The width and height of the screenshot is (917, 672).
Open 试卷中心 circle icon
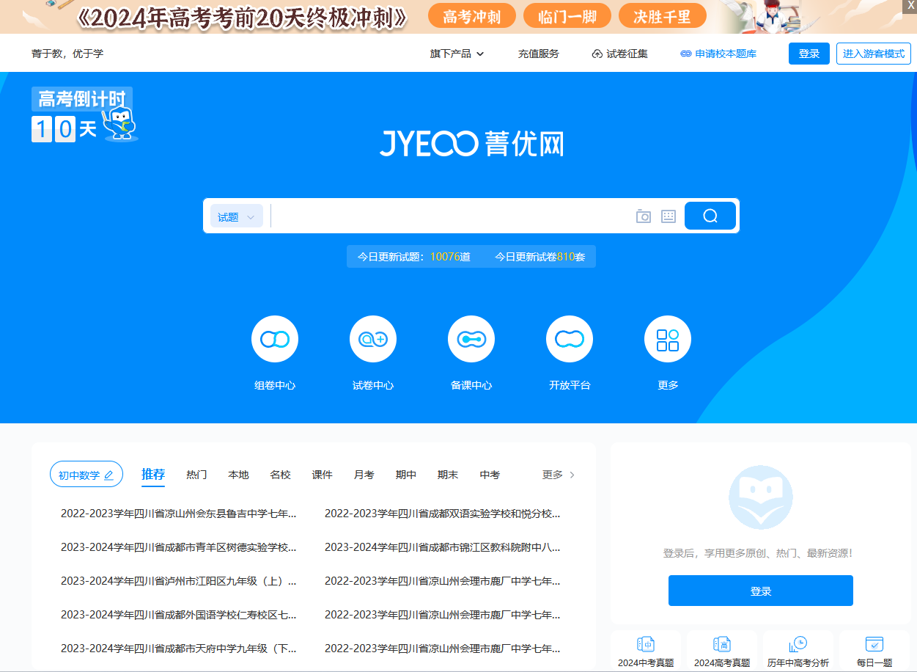(x=373, y=339)
